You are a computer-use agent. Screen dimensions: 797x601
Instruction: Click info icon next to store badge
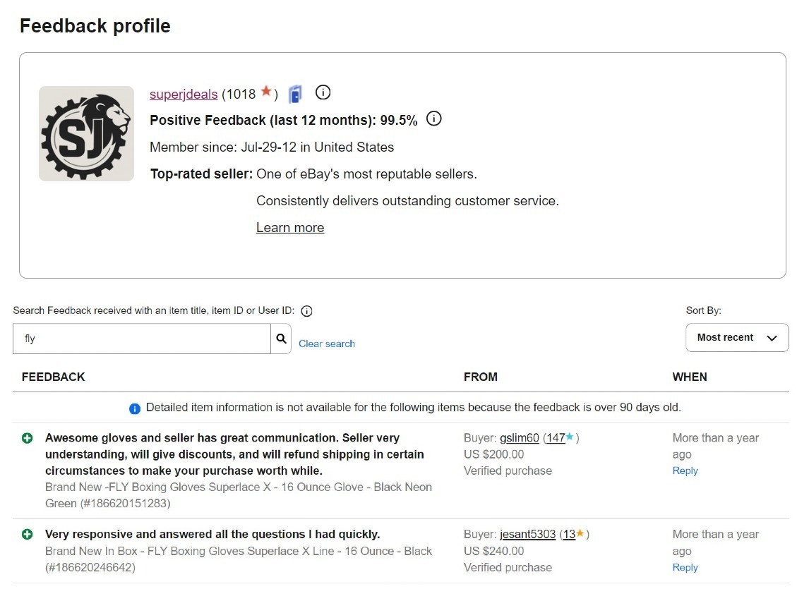323,92
